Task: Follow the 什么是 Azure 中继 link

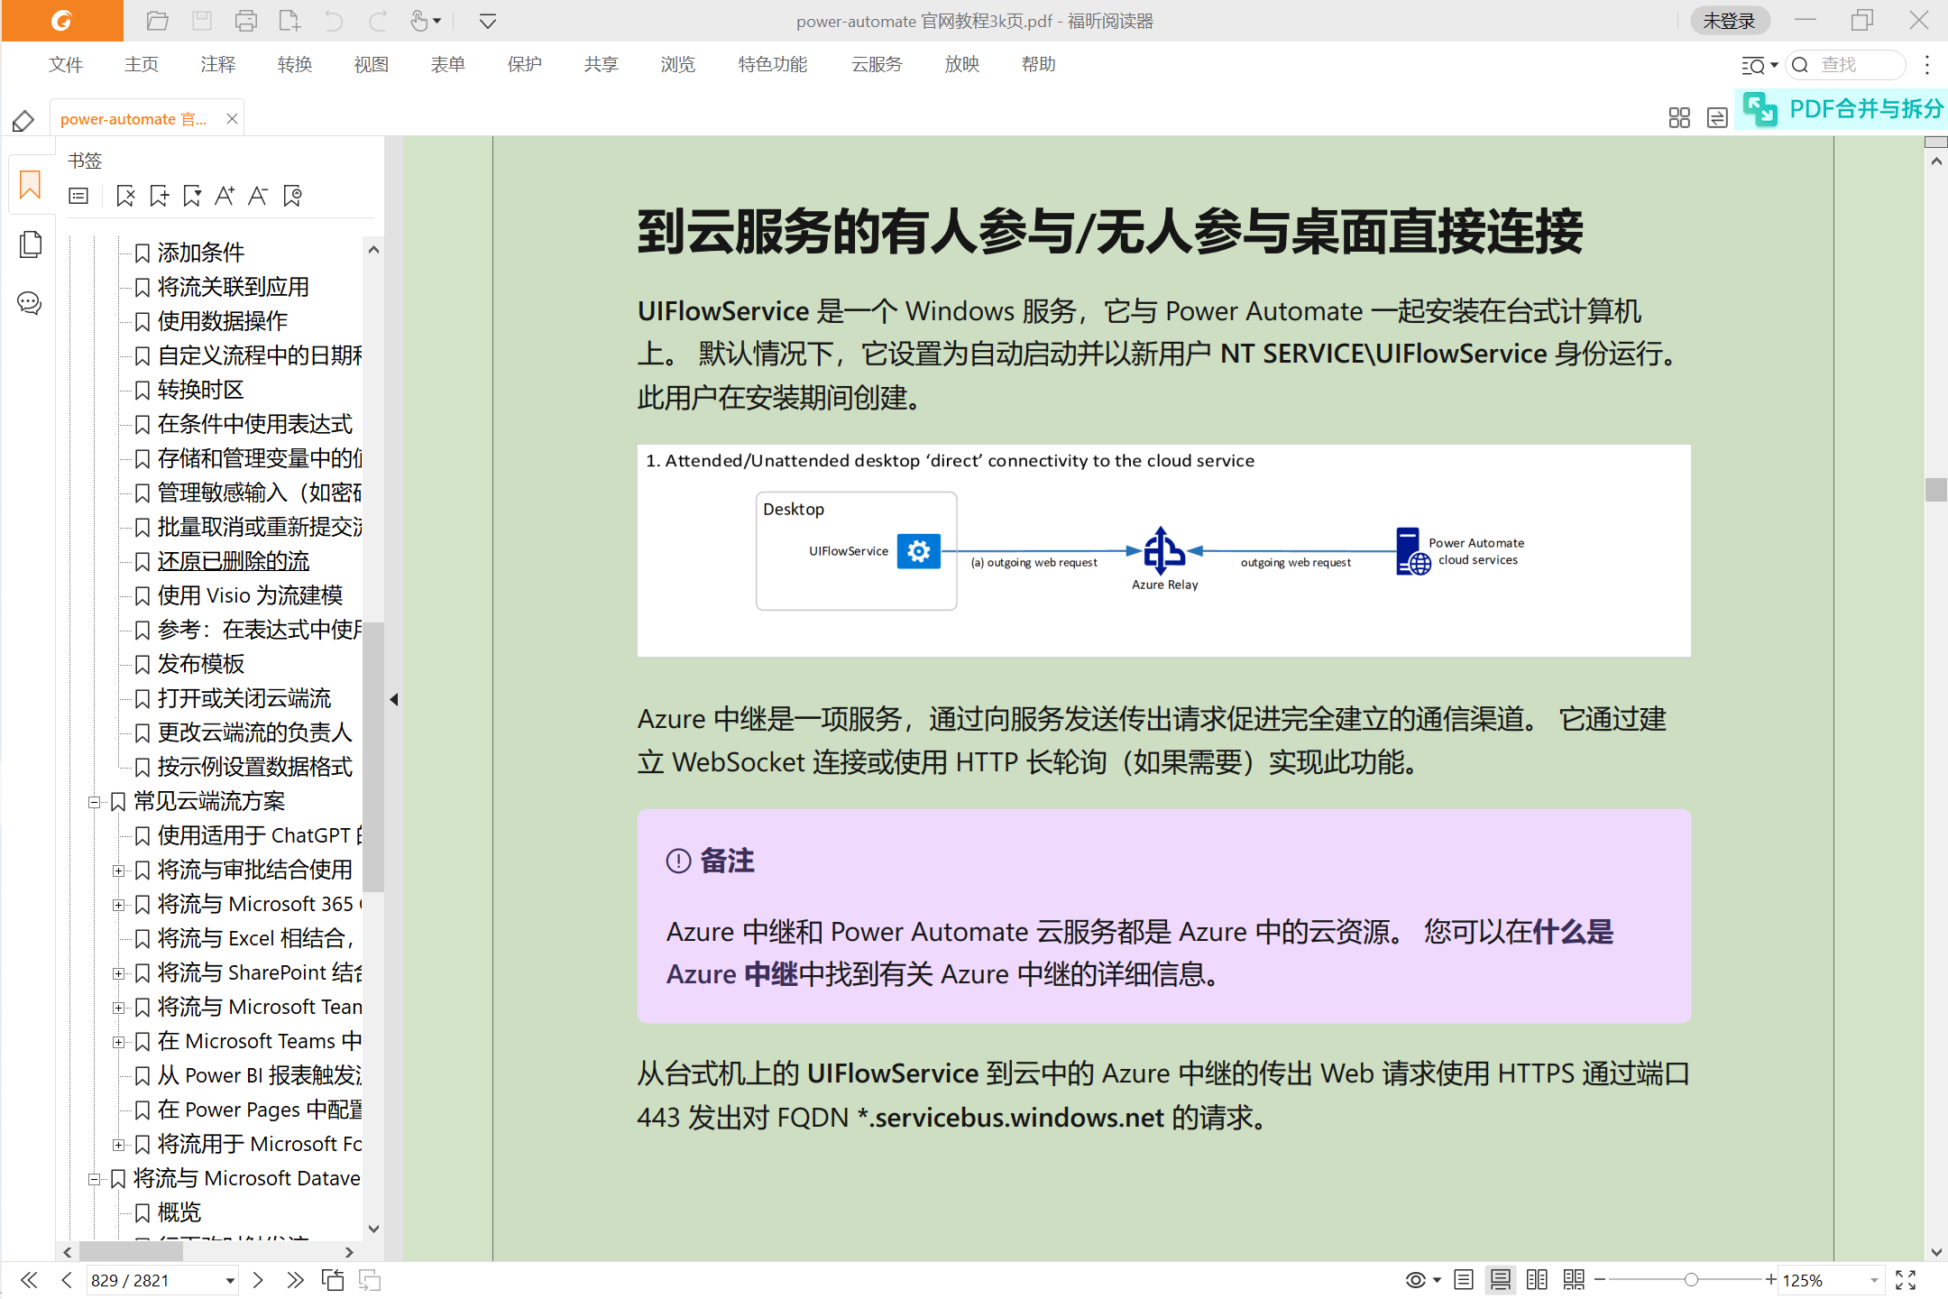Action: tap(1573, 932)
